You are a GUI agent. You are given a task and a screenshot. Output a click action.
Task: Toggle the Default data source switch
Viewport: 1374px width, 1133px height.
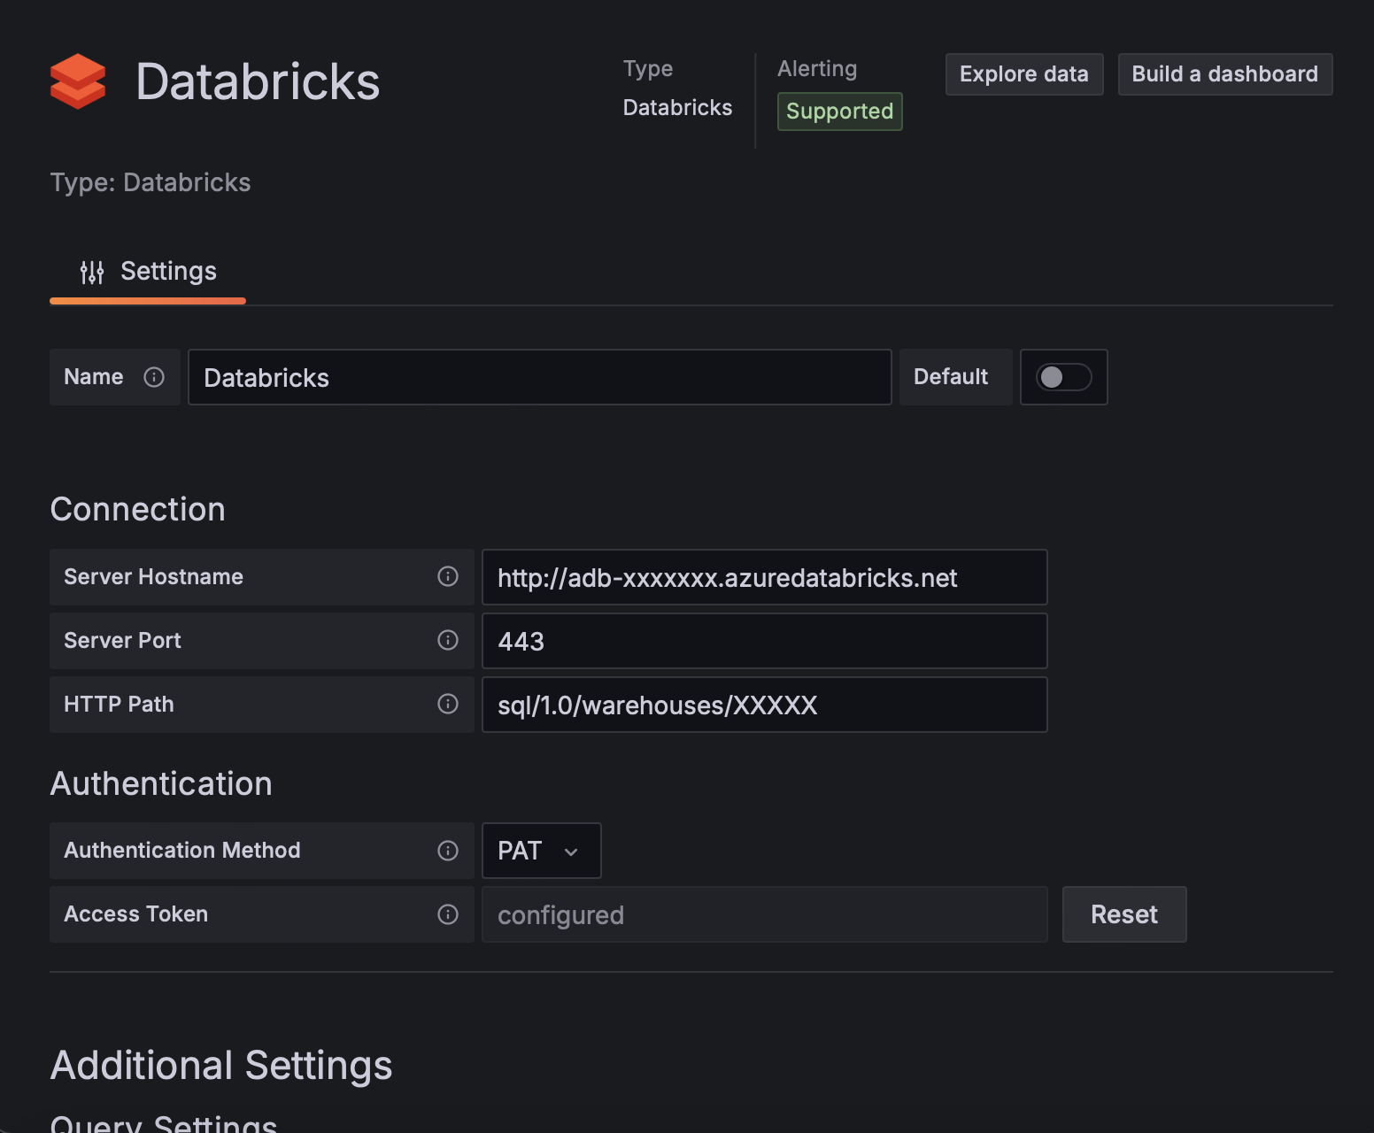(1063, 377)
